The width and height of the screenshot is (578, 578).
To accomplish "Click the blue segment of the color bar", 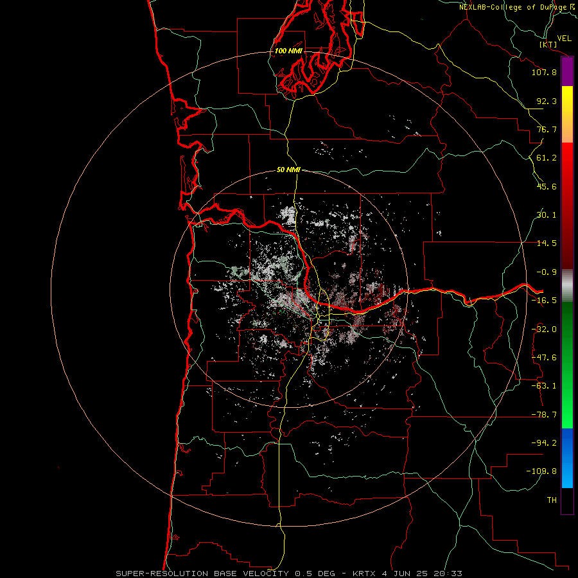I will tap(567, 458).
